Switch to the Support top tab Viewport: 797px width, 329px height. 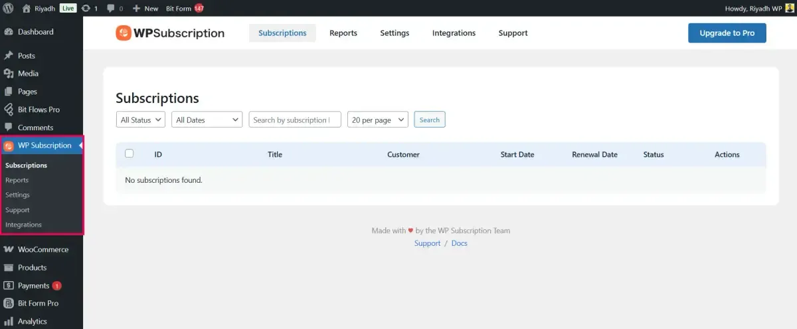513,33
